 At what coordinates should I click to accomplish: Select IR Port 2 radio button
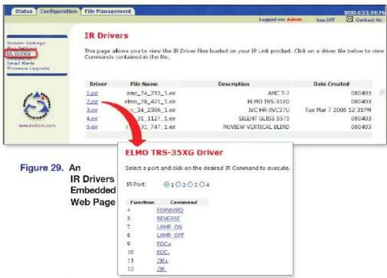point(178,184)
